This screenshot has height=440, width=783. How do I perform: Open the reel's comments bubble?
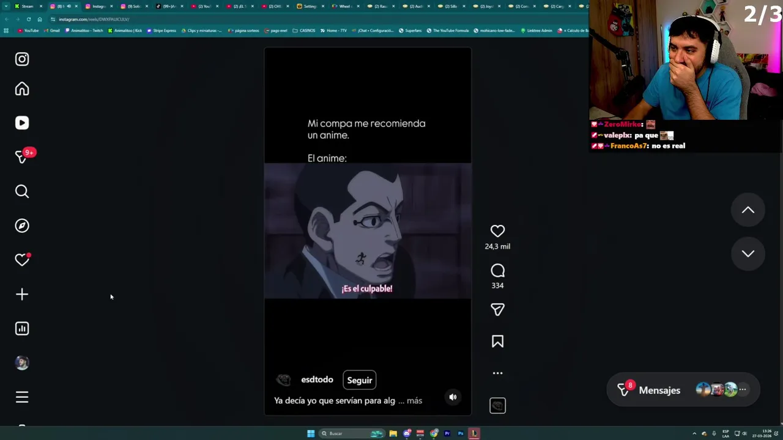(x=497, y=270)
